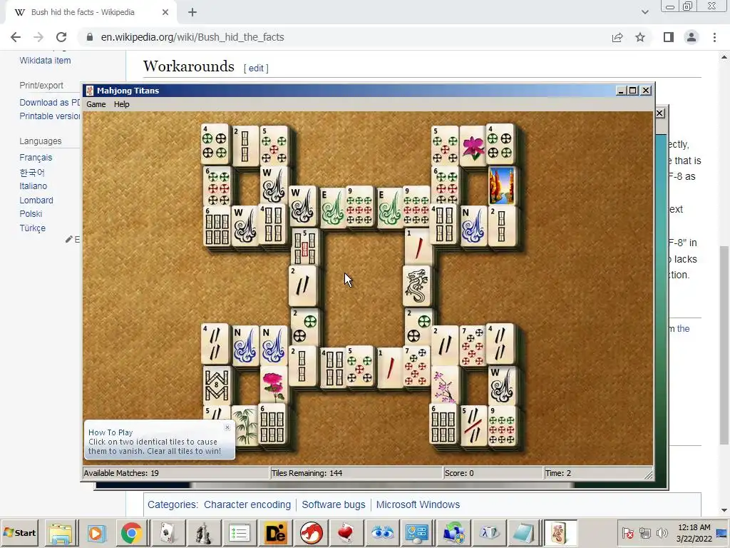This screenshot has height=548, width=730.
Task: Click the Mahjong Titans title bar
Action: point(349,91)
